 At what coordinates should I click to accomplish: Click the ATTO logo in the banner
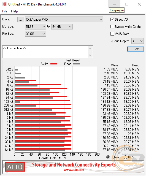(x=15, y=167)
